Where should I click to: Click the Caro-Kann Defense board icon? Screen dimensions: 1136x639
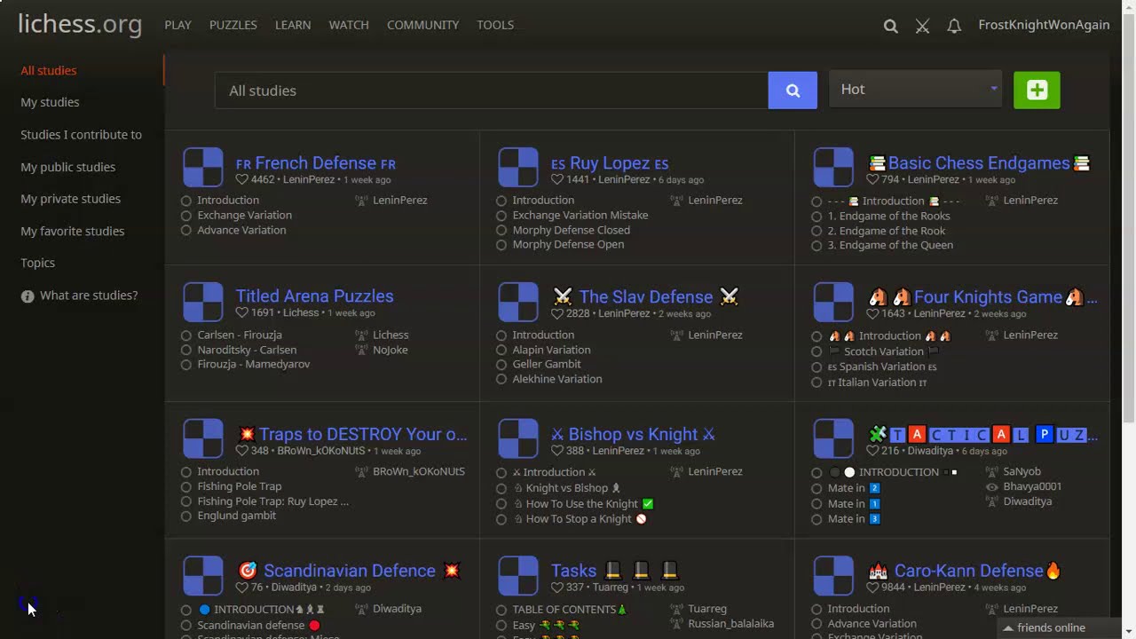[833, 575]
